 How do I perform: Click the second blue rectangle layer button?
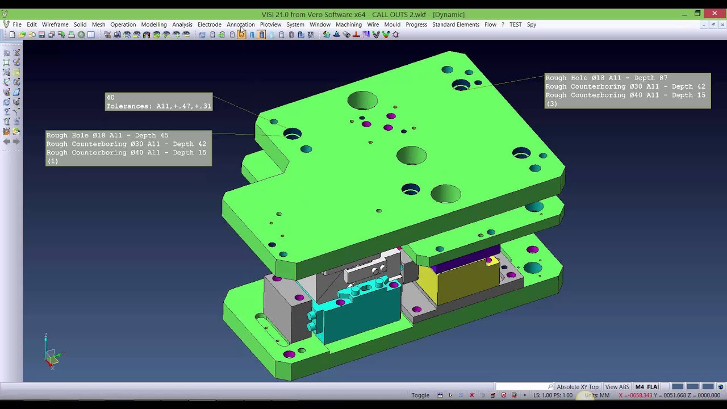pyautogui.click(x=693, y=387)
